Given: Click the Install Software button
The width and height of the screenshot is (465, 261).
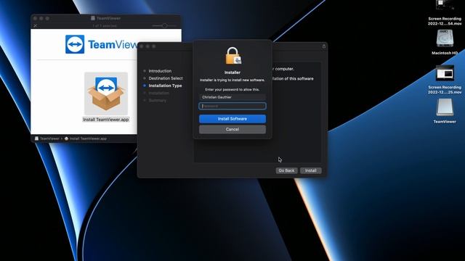Looking at the screenshot, I should 232,119.
